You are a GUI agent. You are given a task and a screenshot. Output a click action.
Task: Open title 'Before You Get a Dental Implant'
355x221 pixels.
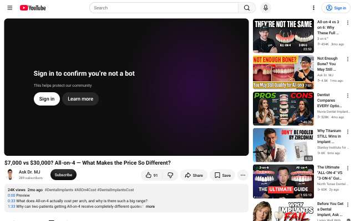331,209
